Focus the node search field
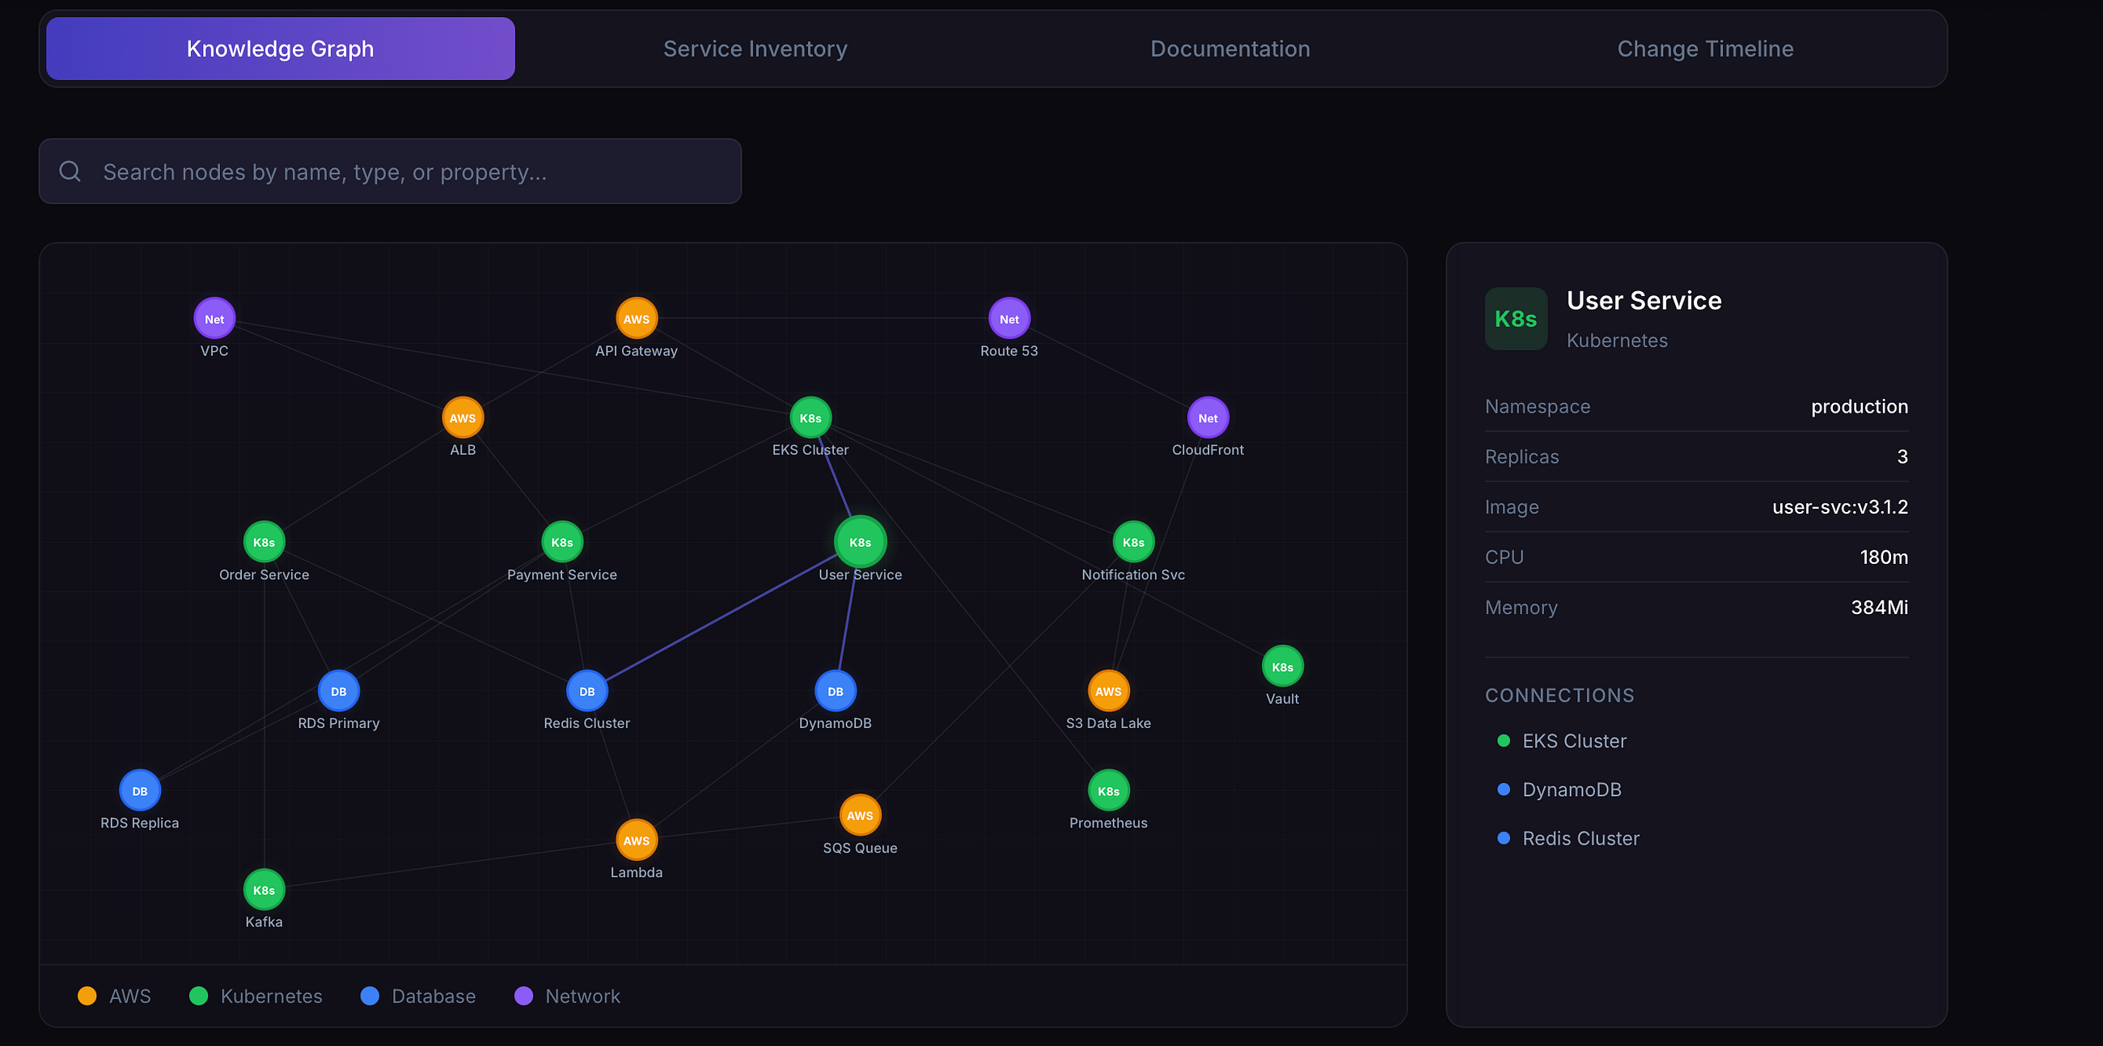This screenshot has height=1046, width=2103. 389,172
